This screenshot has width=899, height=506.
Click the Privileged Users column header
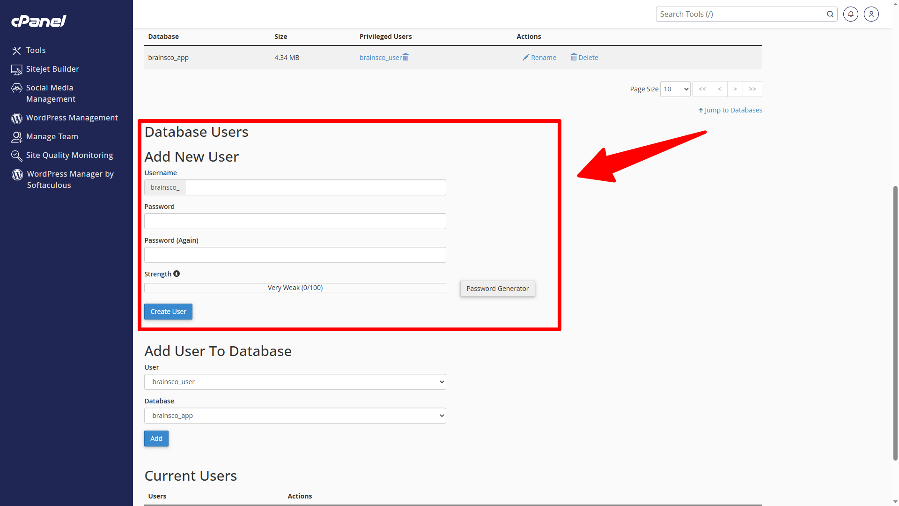[385, 37]
